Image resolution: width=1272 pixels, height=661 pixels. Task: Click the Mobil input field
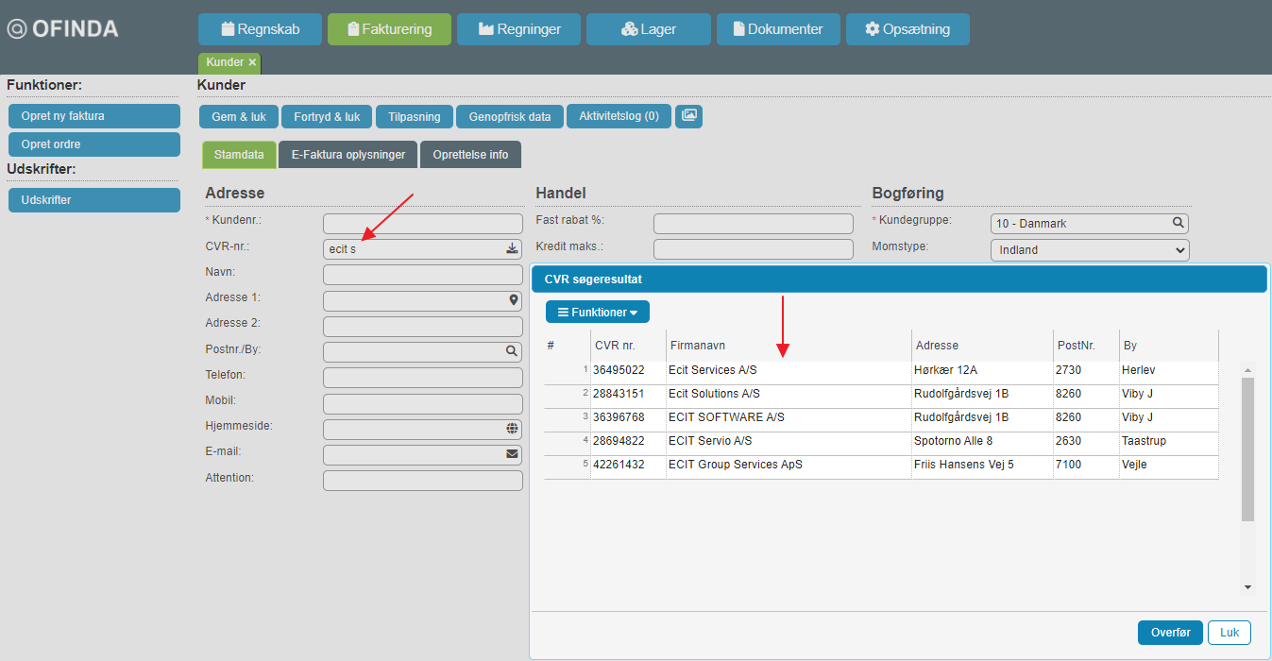coord(423,404)
